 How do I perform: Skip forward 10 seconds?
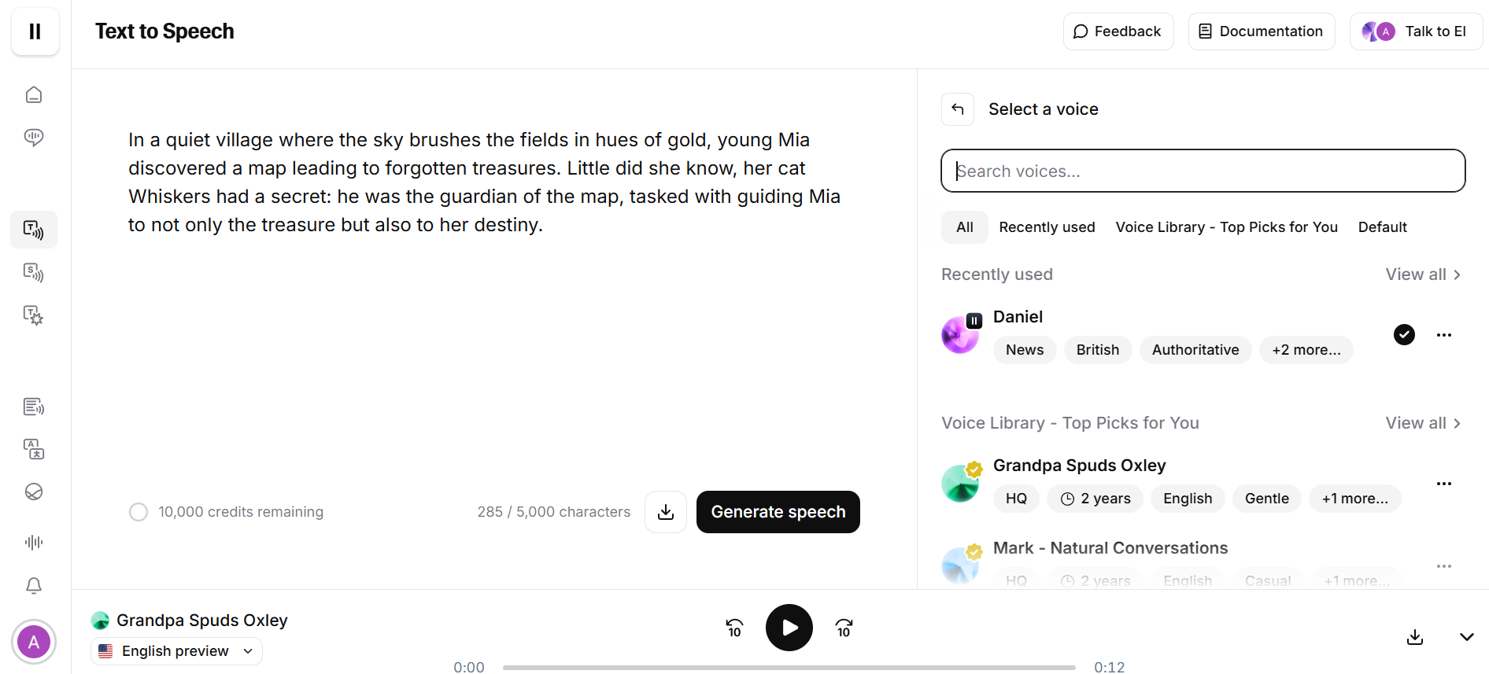844,628
